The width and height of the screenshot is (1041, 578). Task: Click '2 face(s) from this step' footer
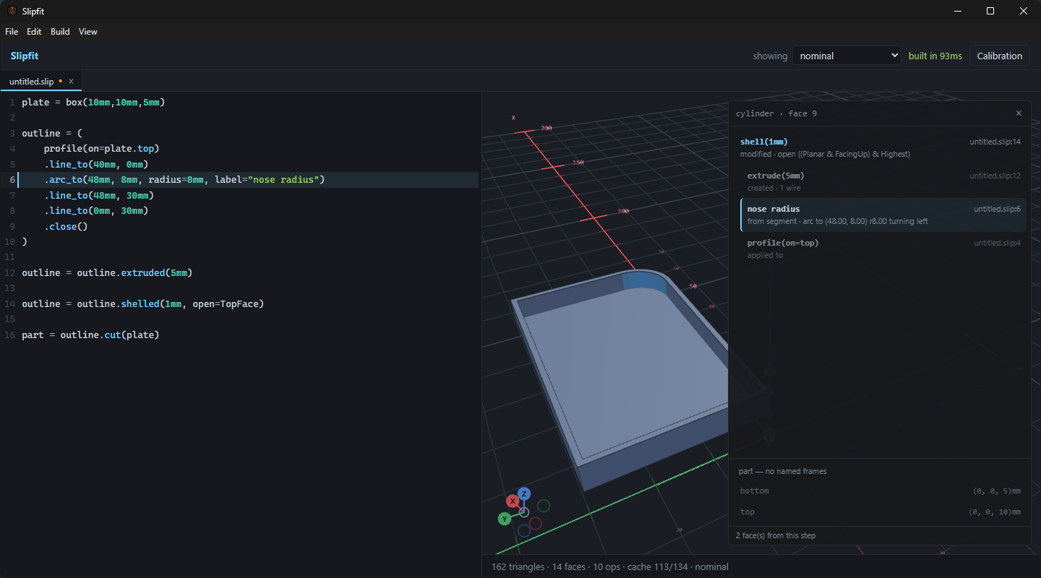pos(776,535)
